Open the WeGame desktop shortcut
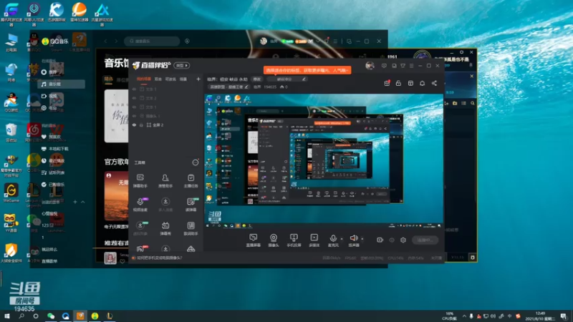573x322 pixels. point(11,192)
